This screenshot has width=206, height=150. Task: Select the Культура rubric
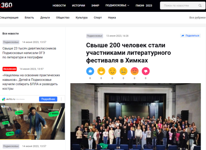pyautogui.click(x=82, y=18)
